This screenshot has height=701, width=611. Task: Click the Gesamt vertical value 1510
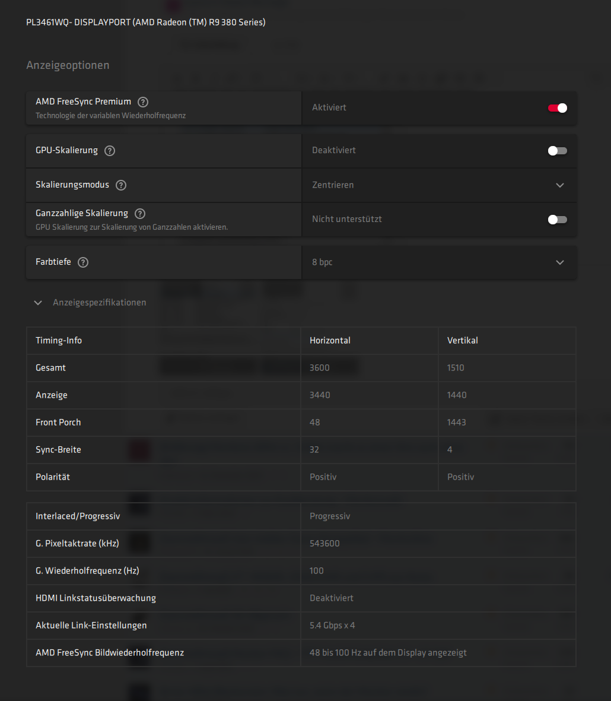click(x=456, y=368)
